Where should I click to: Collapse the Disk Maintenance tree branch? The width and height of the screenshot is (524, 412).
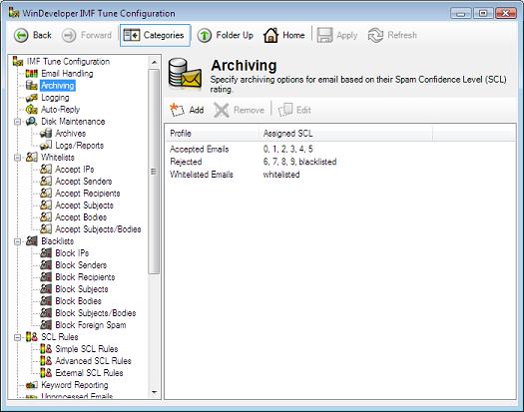pos(17,122)
